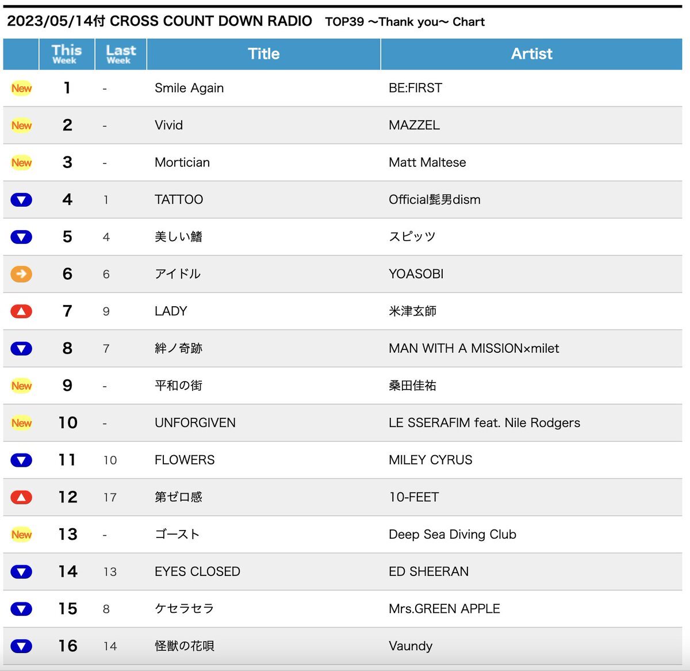Screen dimensions: 690x671
Task: Click the song title 第ゼロ感
Action: click(x=178, y=497)
